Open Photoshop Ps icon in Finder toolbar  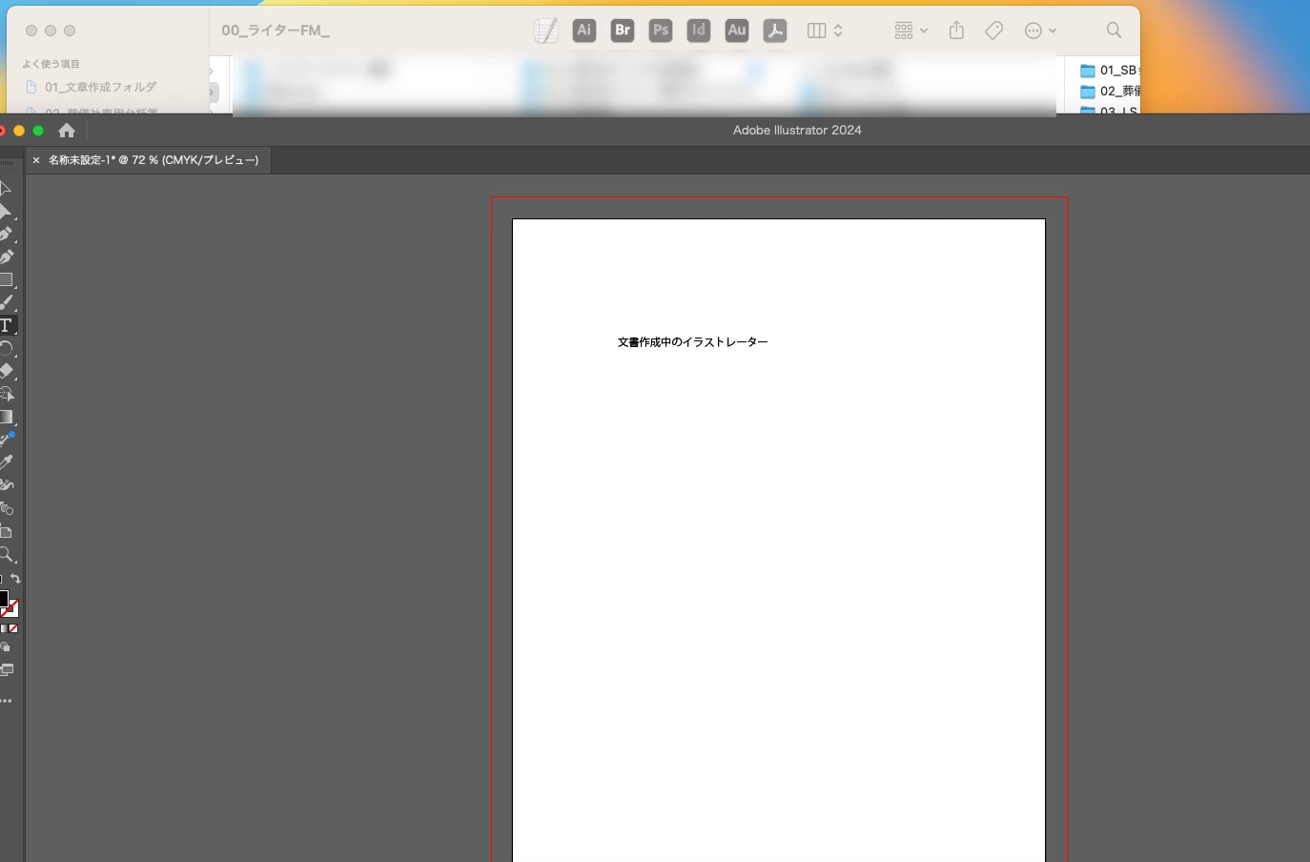[661, 31]
